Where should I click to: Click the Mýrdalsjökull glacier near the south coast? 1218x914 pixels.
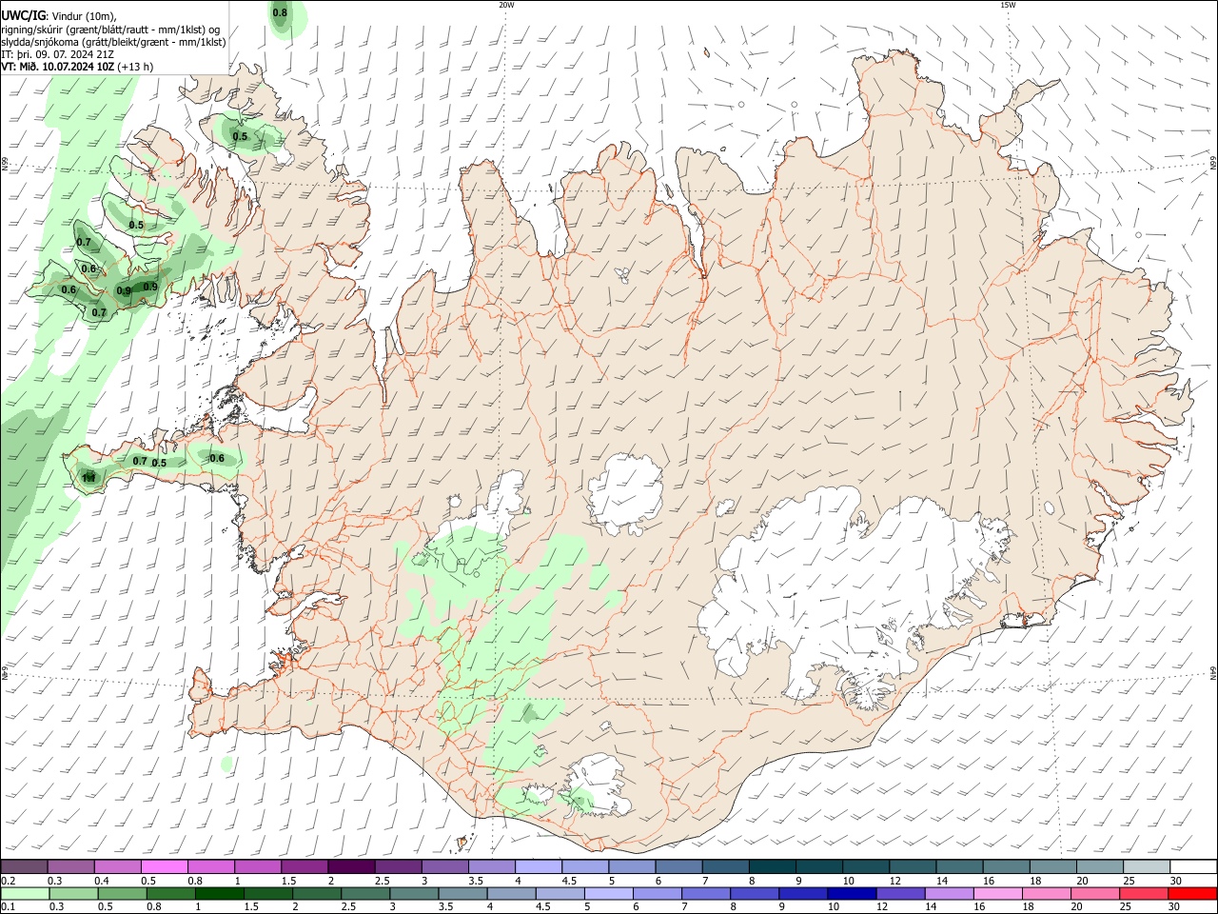click(597, 786)
